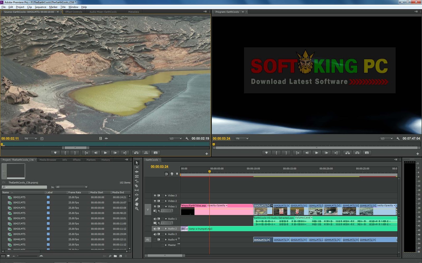
Task: Expand the Video 2 track
Action: pos(166,201)
